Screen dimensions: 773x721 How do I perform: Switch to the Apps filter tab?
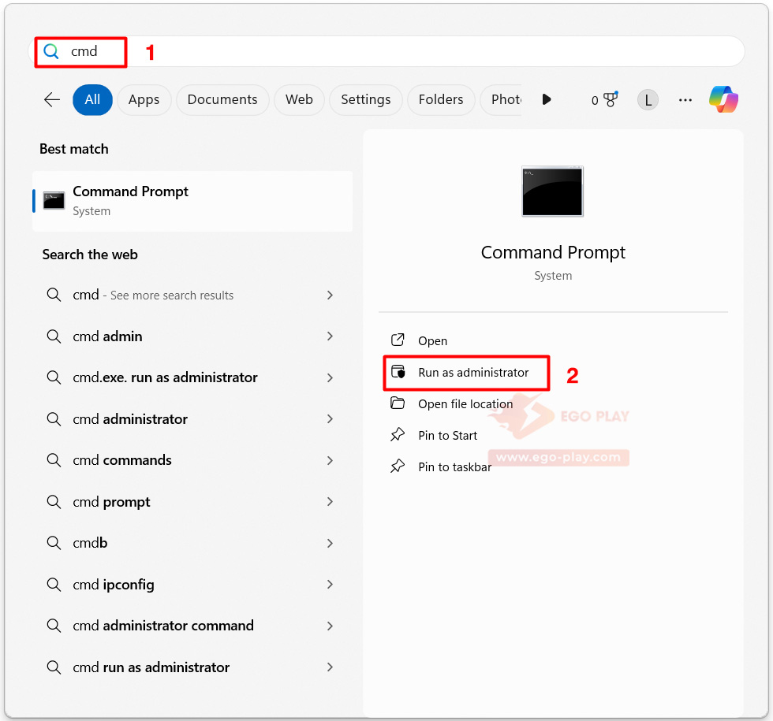click(x=144, y=100)
